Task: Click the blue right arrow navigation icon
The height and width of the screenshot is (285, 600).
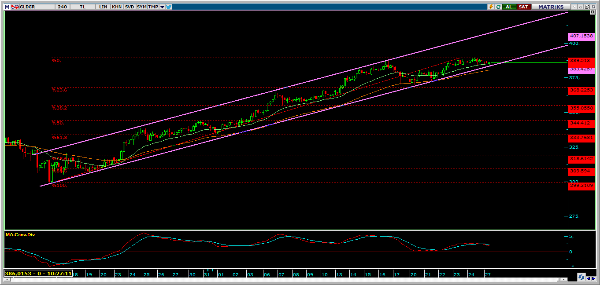Action: click(x=593, y=278)
